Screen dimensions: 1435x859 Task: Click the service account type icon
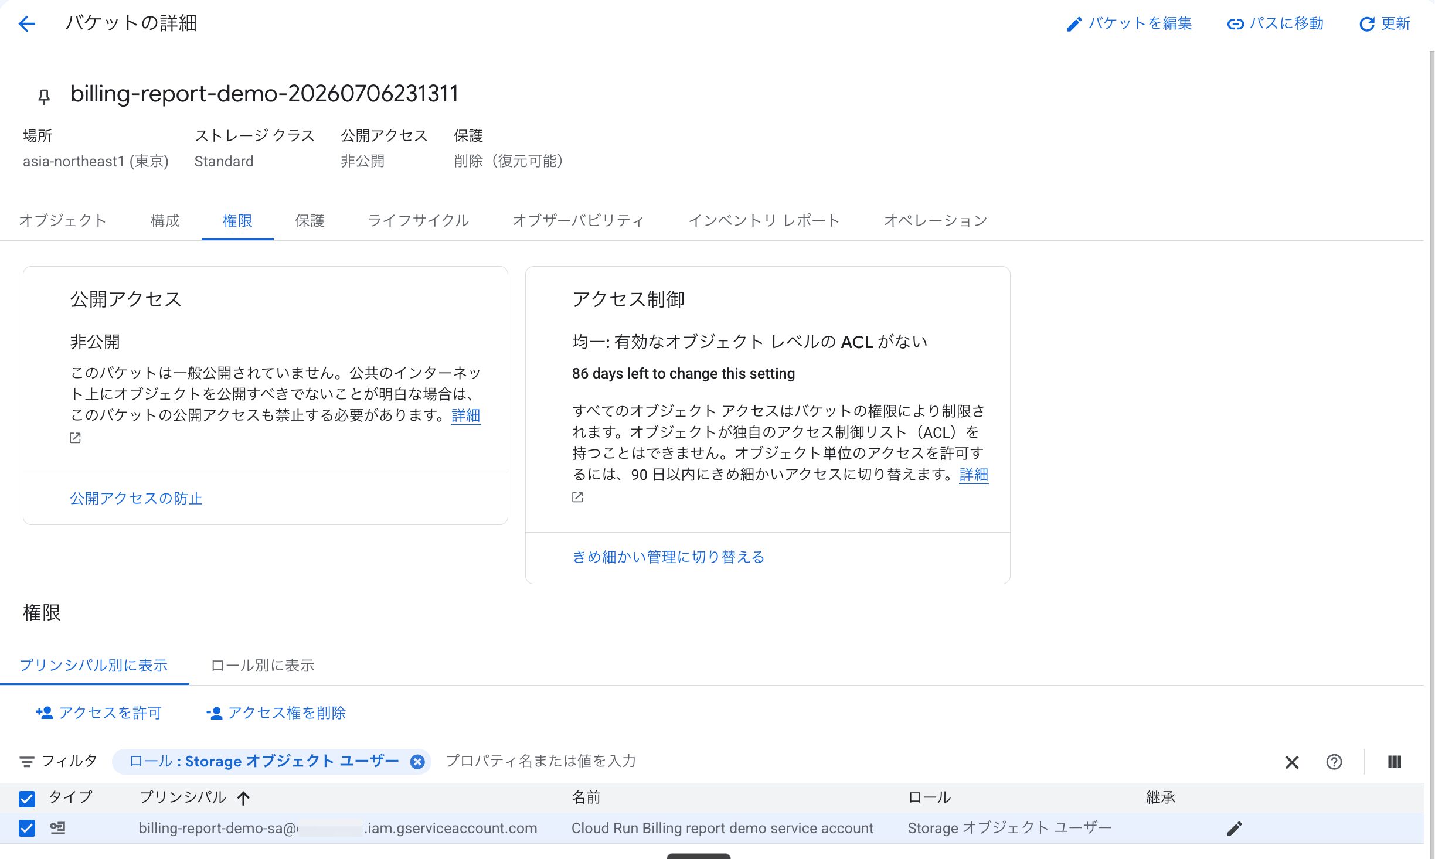point(57,828)
